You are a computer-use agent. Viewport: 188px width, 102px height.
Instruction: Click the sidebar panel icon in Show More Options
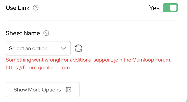pos(69,90)
